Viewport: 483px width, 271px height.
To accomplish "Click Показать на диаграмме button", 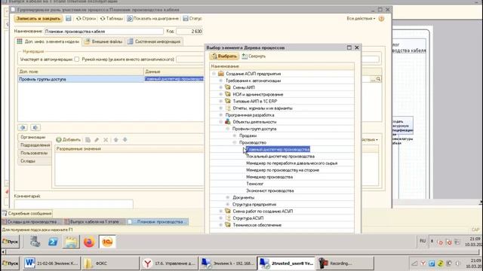I will pyautogui.click(x=152, y=18).
